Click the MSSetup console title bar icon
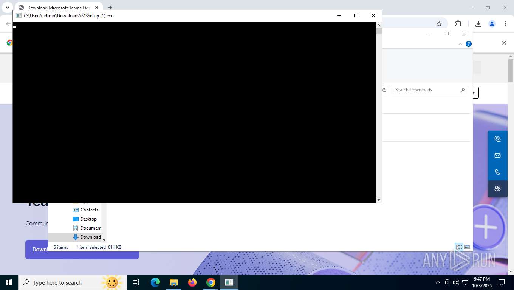Viewport: 514px width, 290px height. [x=18, y=15]
